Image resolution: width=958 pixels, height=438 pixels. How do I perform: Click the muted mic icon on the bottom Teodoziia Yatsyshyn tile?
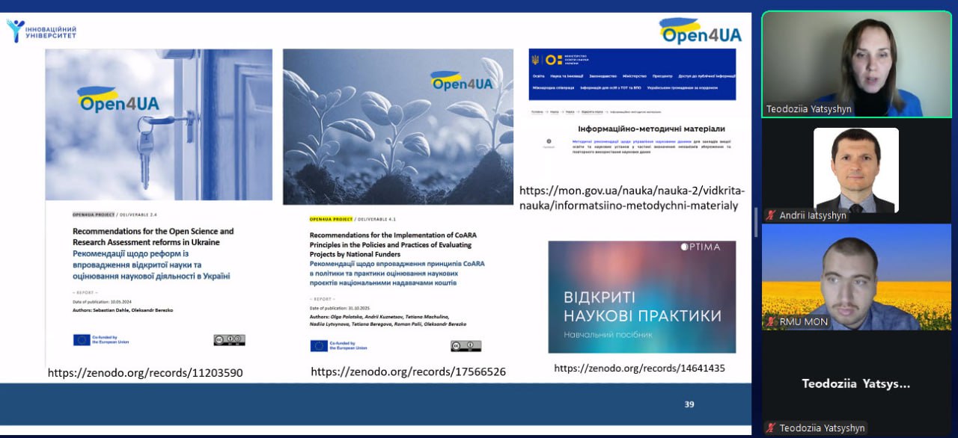click(x=770, y=428)
